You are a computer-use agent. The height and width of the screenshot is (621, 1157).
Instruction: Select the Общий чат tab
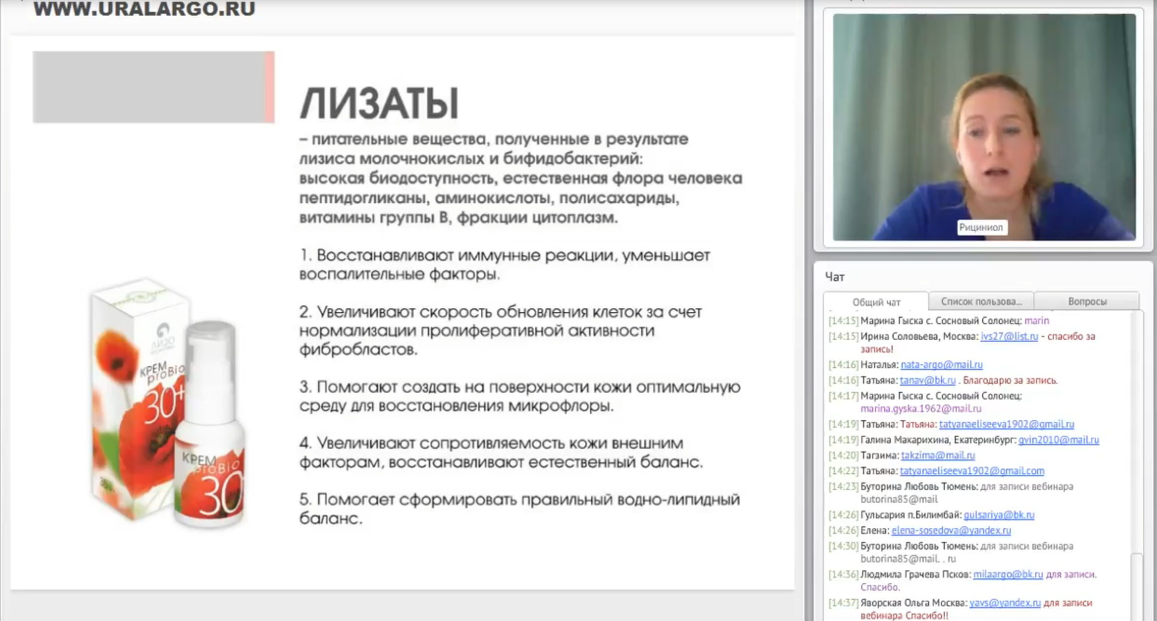(x=876, y=302)
